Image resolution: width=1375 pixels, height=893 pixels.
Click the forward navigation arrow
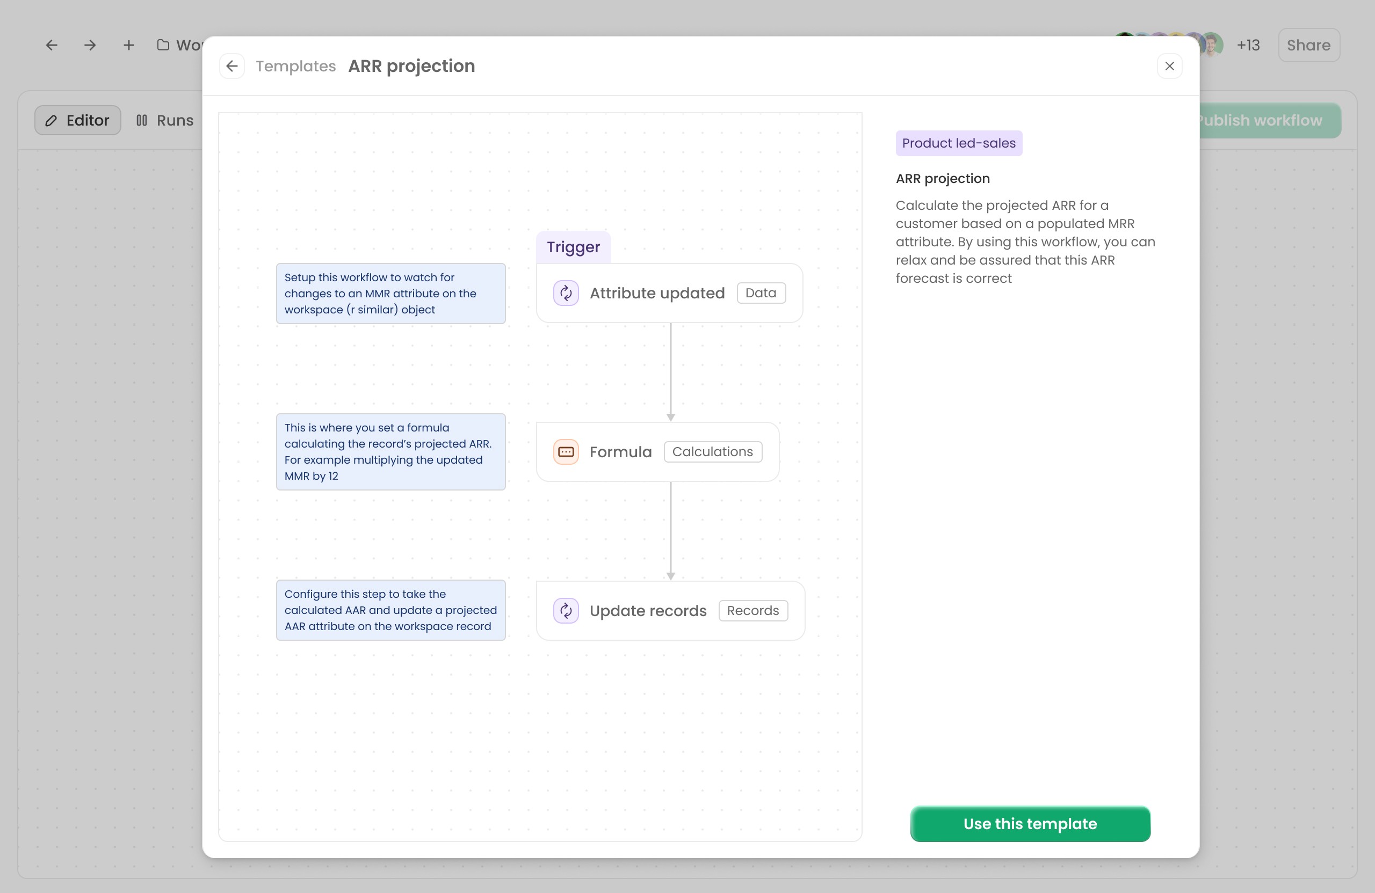coord(90,45)
